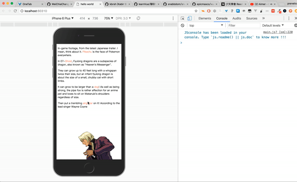This screenshot has width=297, height=182.
Task: Click the black circle play extension icon
Action: (285, 11)
